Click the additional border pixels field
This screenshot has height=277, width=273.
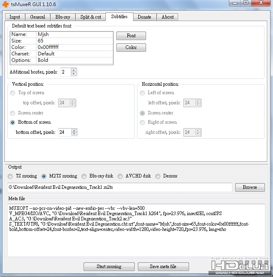(66, 72)
